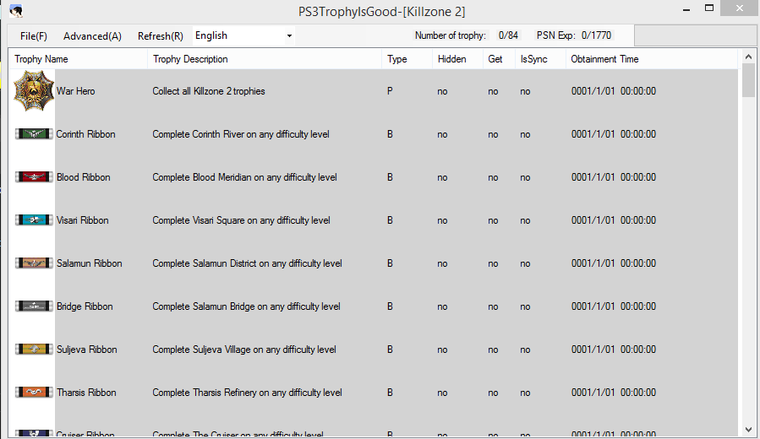760x439 pixels.
Task: Click the 'Corinth Ribbon' trophy name
Action: coord(85,134)
